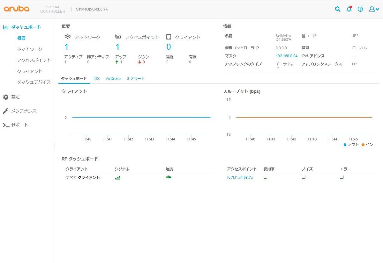Click the green speed gauge icon

(x=169, y=177)
